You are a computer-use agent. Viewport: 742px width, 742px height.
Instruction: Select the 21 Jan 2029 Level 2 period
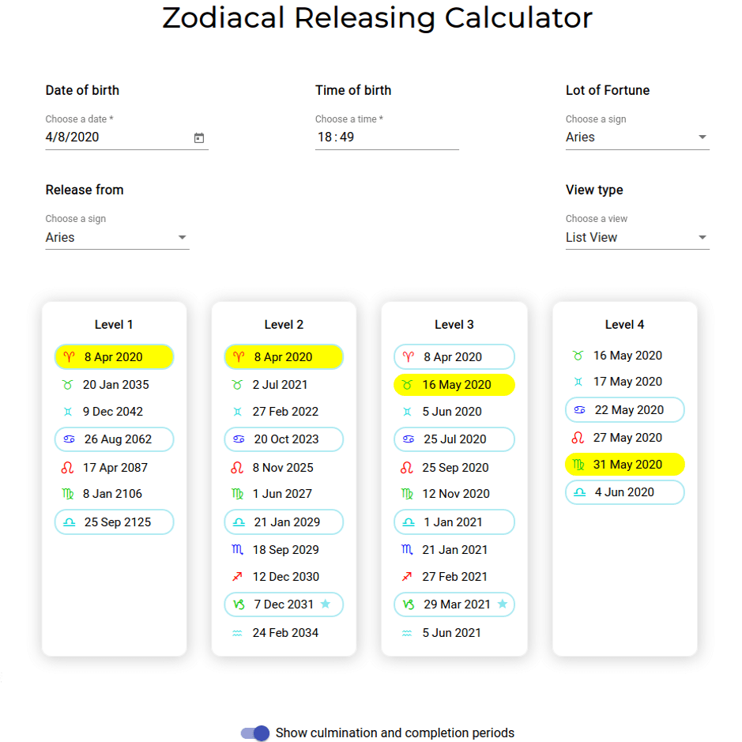coord(284,522)
